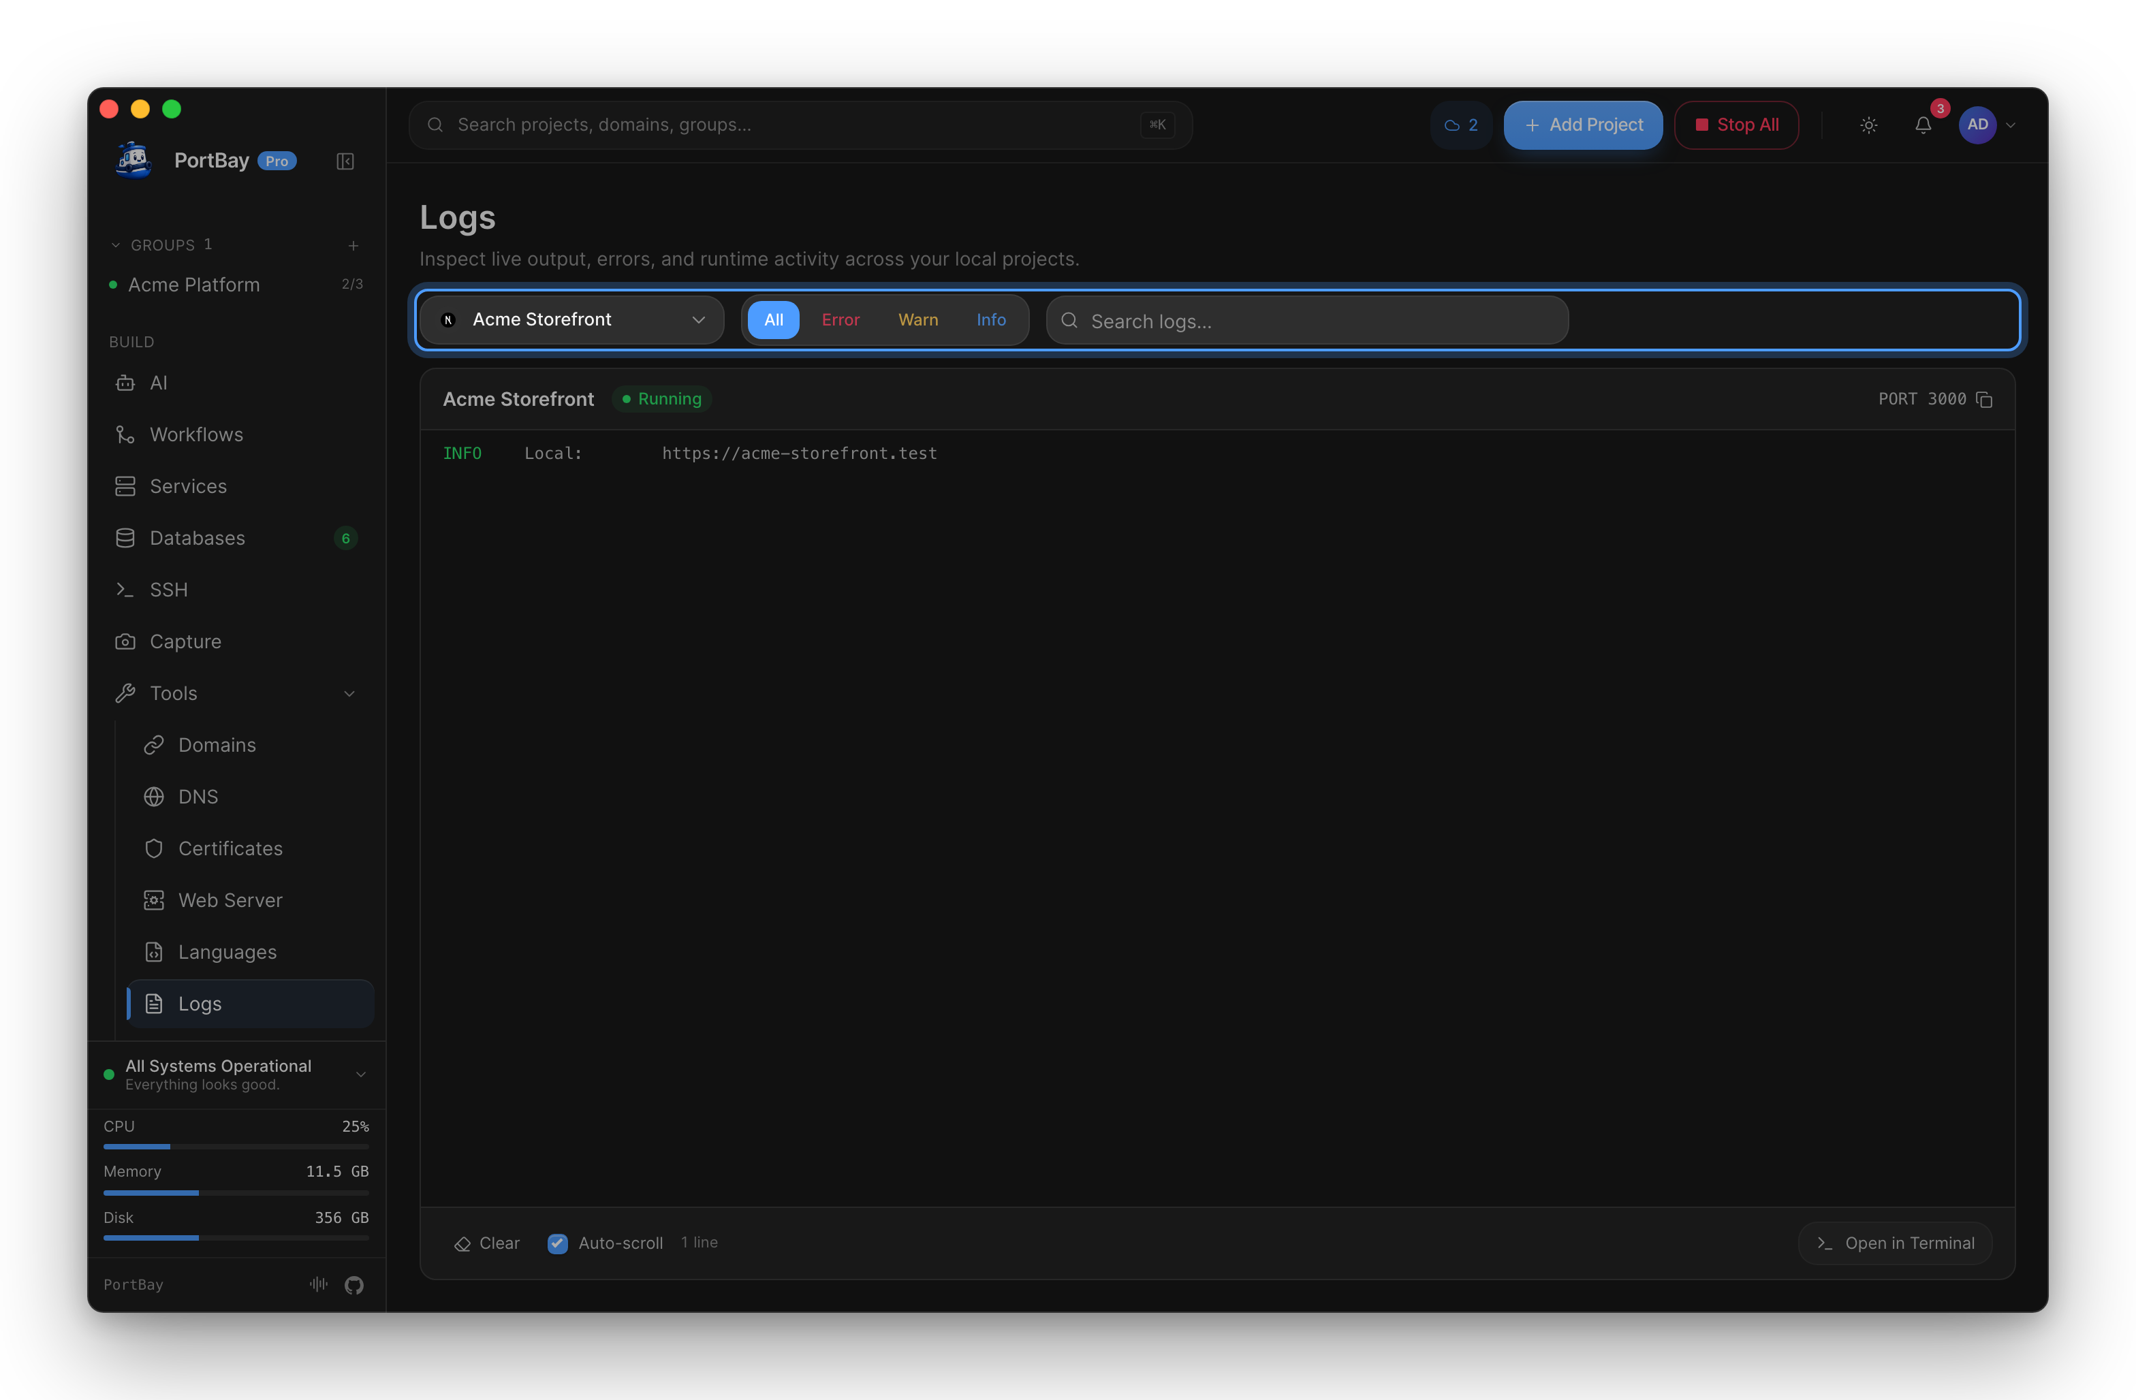The width and height of the screenshot is (2136, 1400).
Task: Add a new group with plus icon
Action: (x=354, y=245)
